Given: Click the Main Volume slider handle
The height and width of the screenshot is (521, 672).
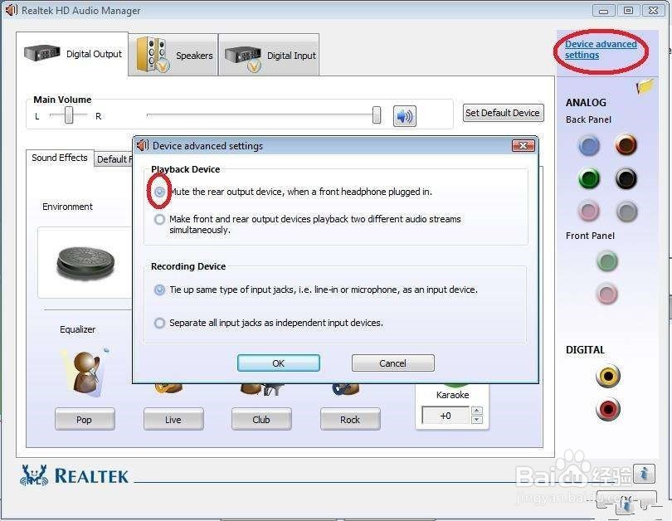Looking at the screenshot, I should click(x=377, y=115).
